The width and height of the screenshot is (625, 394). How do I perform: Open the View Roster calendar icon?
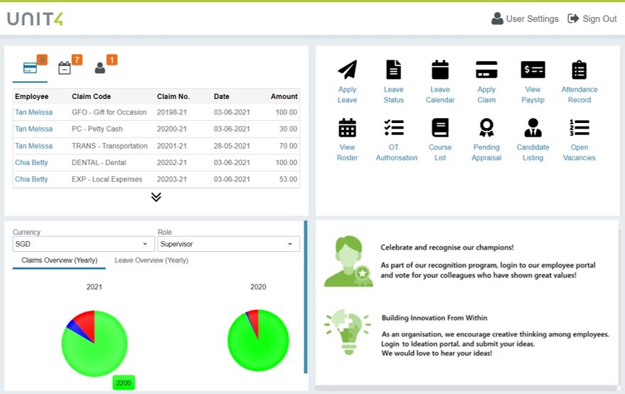(x=347, y=127)
